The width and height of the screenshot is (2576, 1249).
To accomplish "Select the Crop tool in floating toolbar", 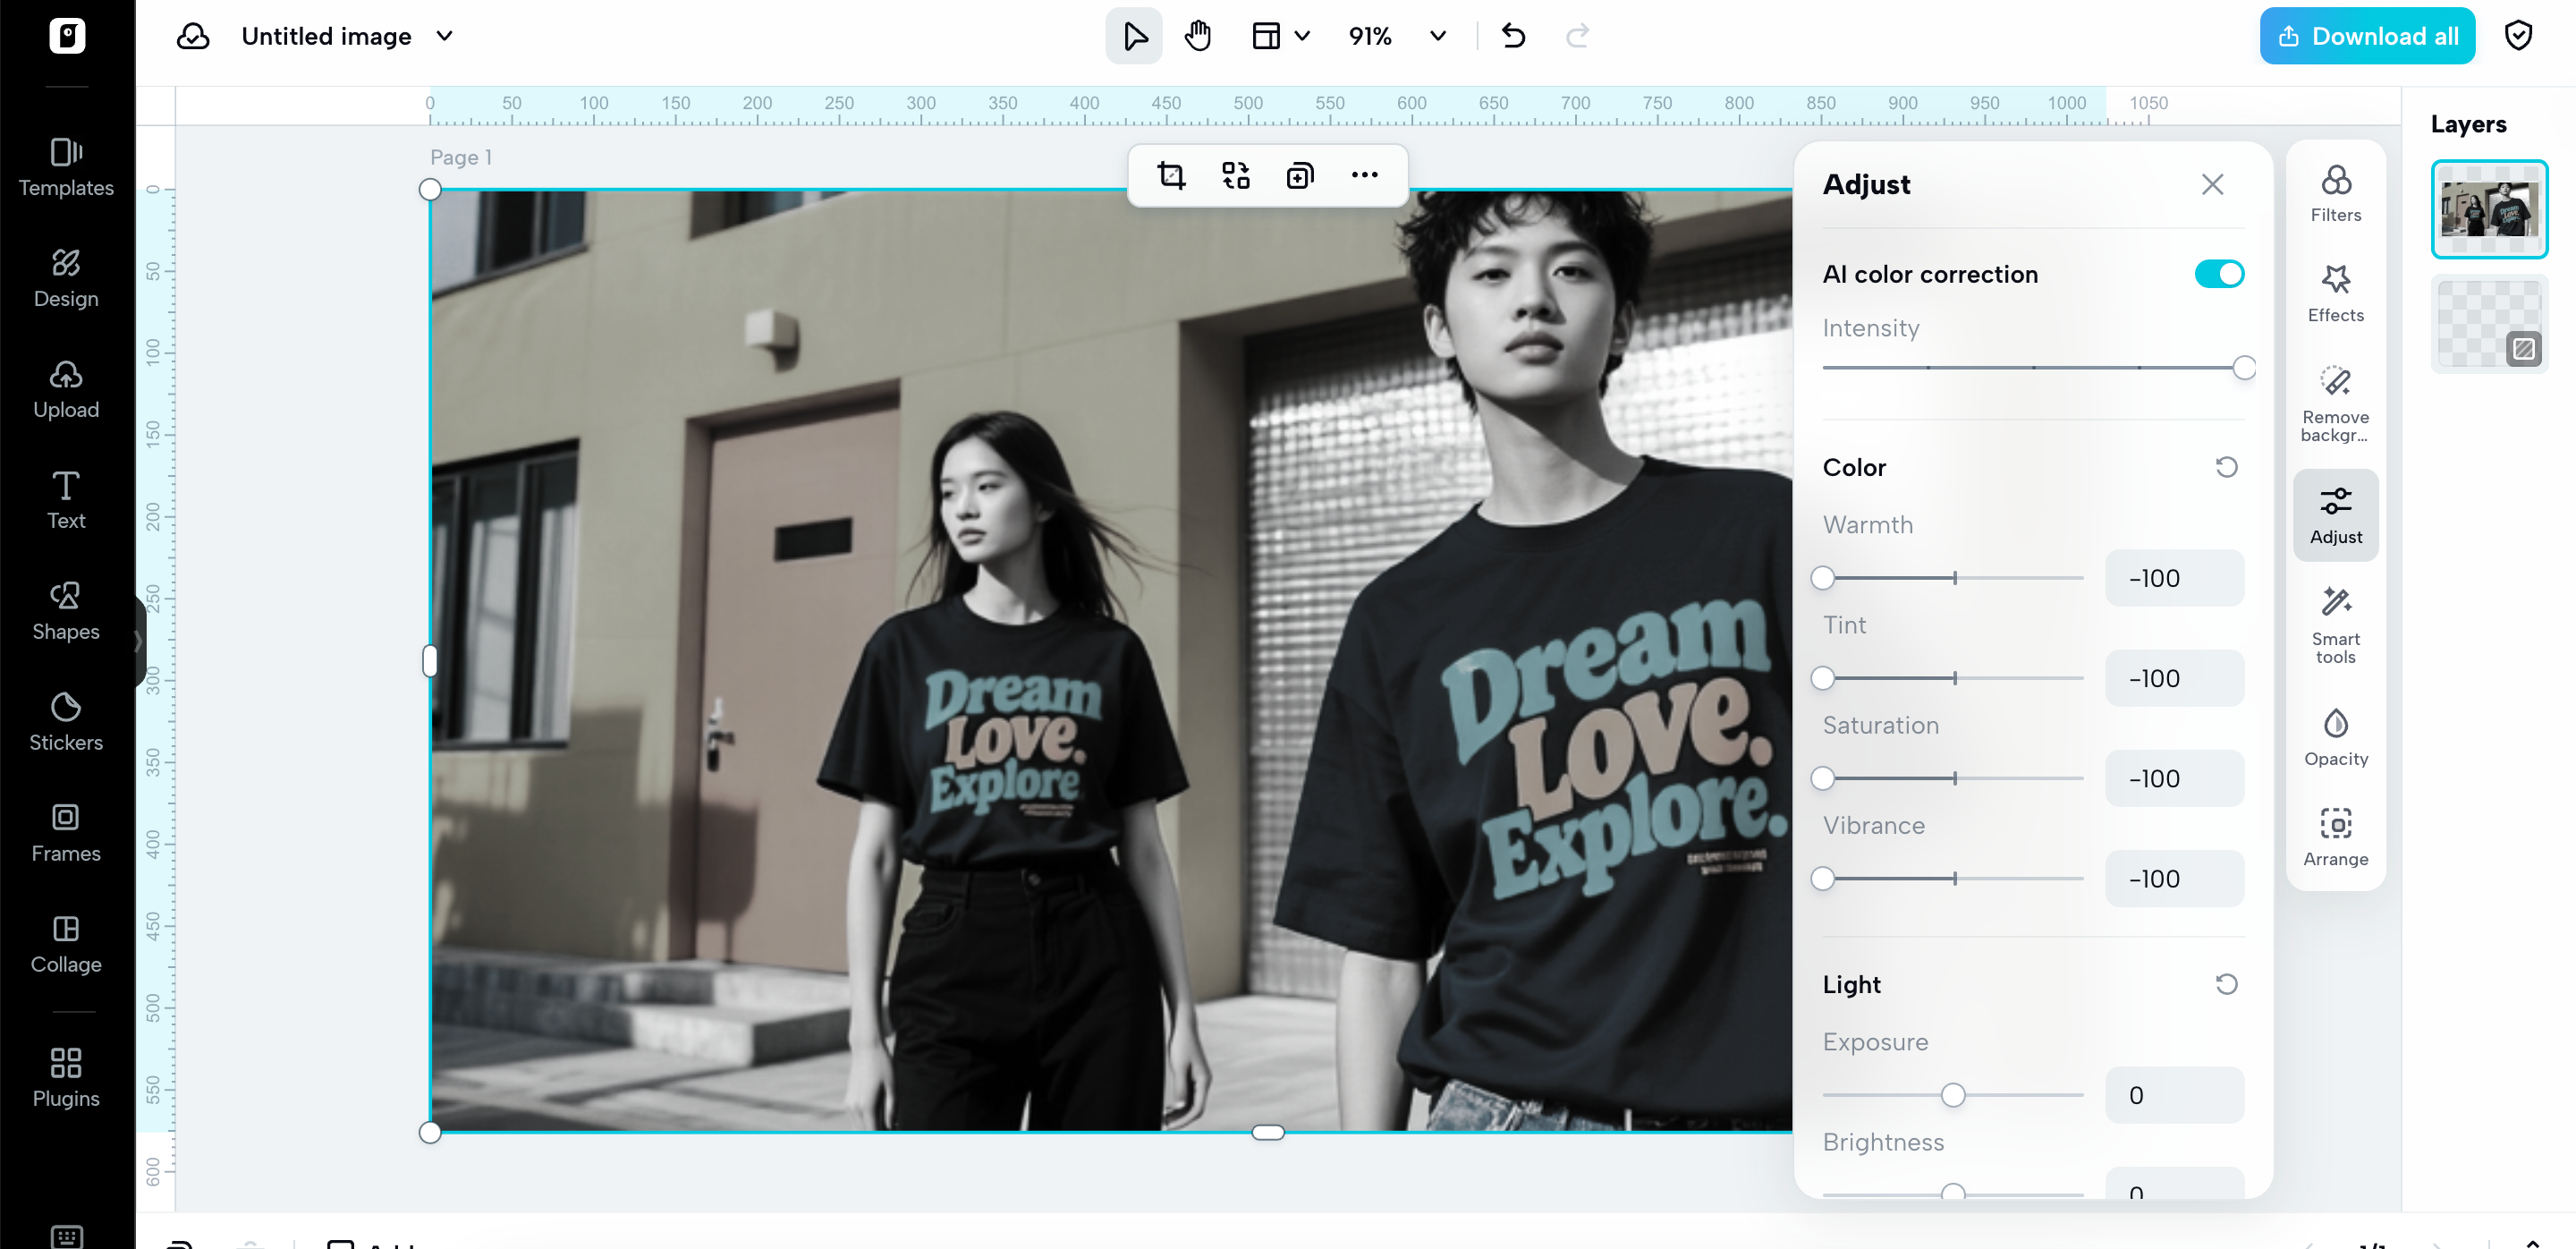I will point(1170,176).
